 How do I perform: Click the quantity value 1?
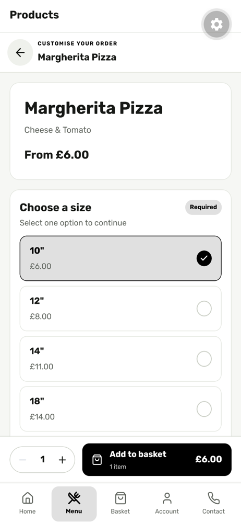click(43, 460)
